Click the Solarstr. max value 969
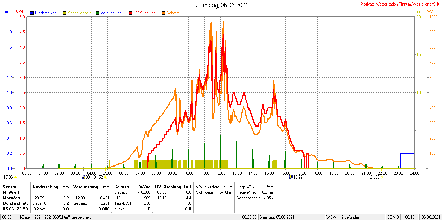The height and width of the screenshot is (221, 443). click(147, 198)
